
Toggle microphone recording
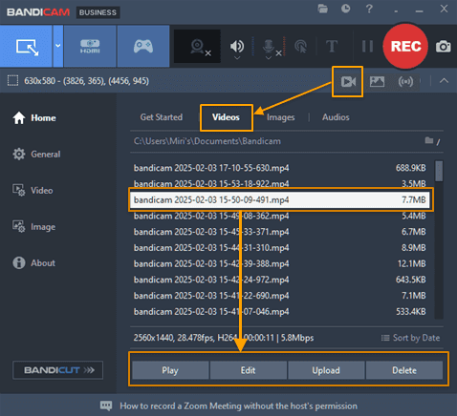pos(269,46)
